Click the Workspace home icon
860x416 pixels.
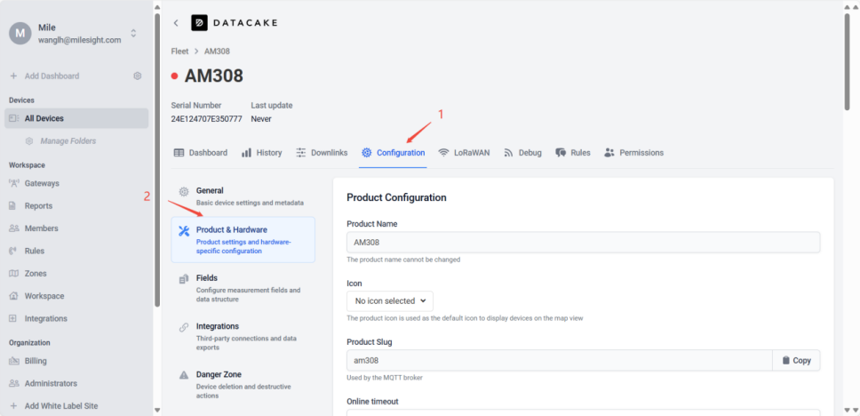(13, 296)
